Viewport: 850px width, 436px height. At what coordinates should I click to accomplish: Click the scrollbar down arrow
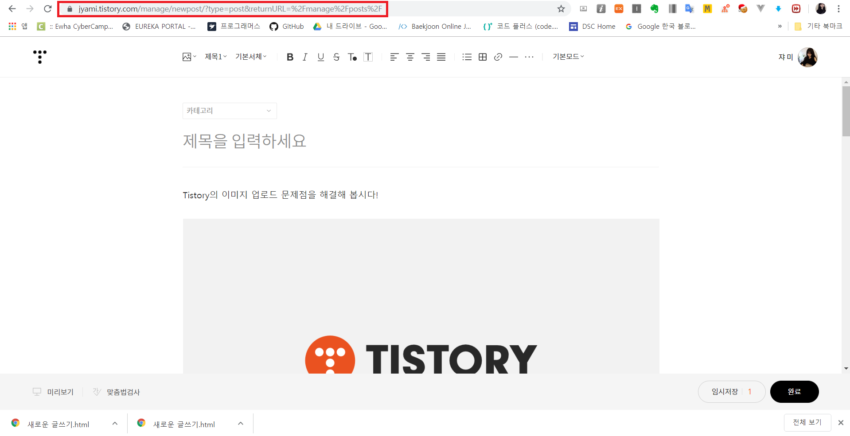click(x=846, y=368)
